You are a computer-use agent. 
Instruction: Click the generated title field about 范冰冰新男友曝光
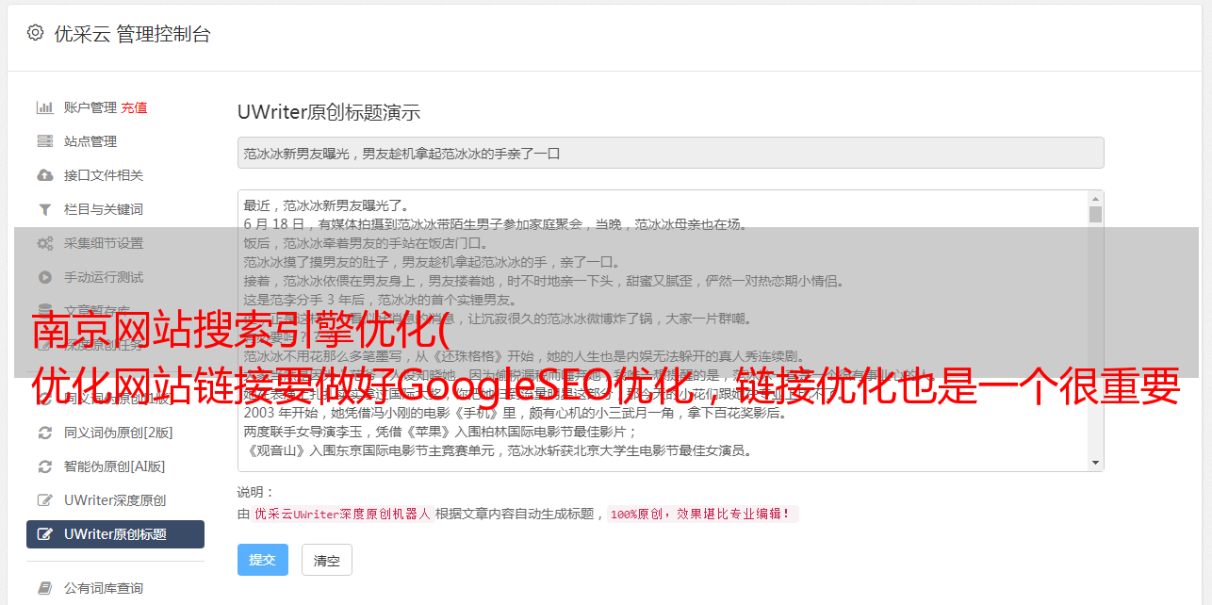click(x=670, y=153)
